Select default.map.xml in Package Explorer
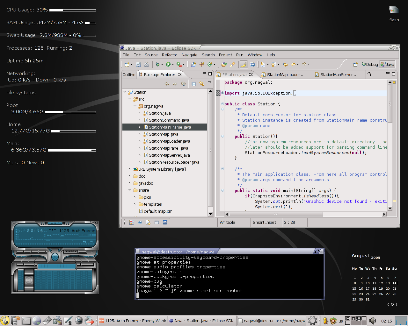The width and height of the screenshot is (408, 326). coord(158,211)
